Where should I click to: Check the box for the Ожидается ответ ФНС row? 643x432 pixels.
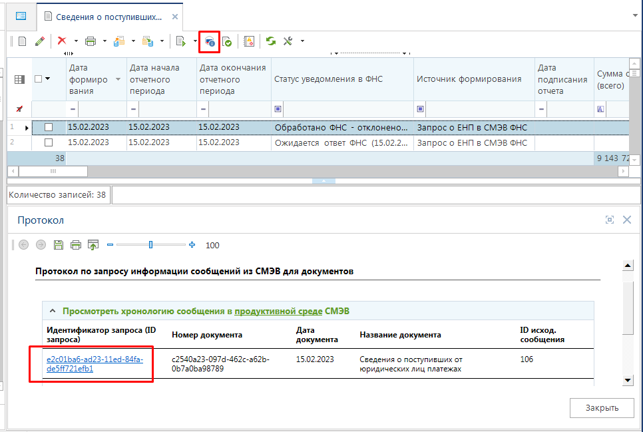pyautogui.click(x=49, y=142)
